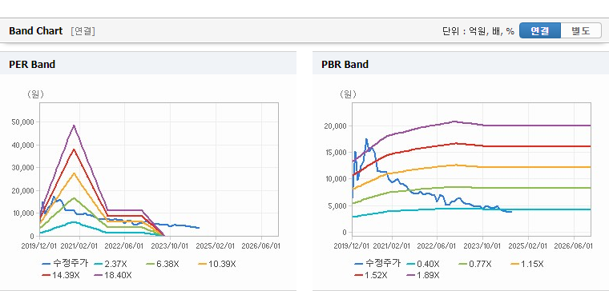Switch to 연결 consolidated view
This screenshot has width=609, height=291.
coord(540,30)
